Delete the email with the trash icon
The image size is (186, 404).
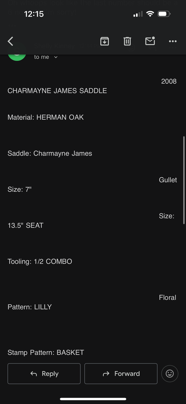coord(127,41)
